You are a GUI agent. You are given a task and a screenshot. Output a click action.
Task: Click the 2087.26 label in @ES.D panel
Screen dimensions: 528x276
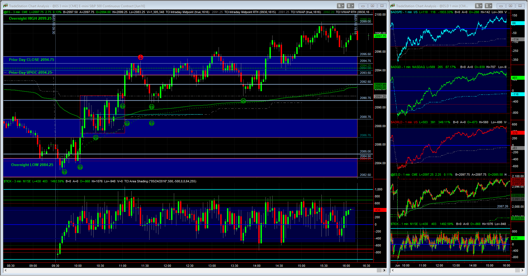point(503,206)
